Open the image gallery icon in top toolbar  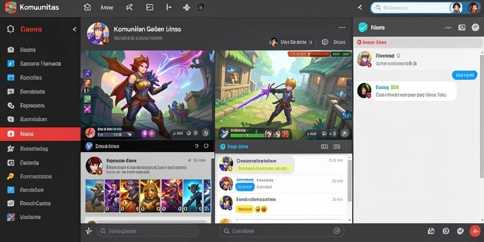149,8
